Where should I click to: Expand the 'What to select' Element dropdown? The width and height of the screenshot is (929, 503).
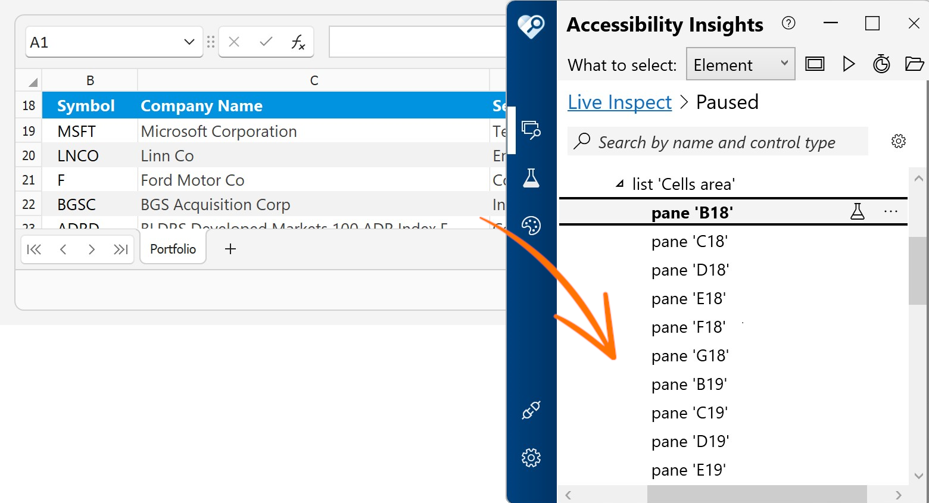(740, 64)
